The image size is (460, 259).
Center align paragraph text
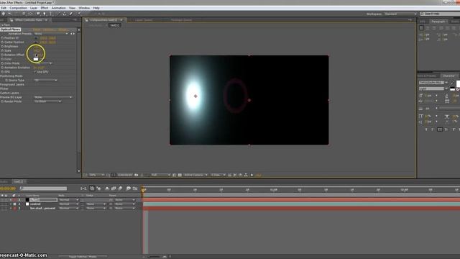428,27
